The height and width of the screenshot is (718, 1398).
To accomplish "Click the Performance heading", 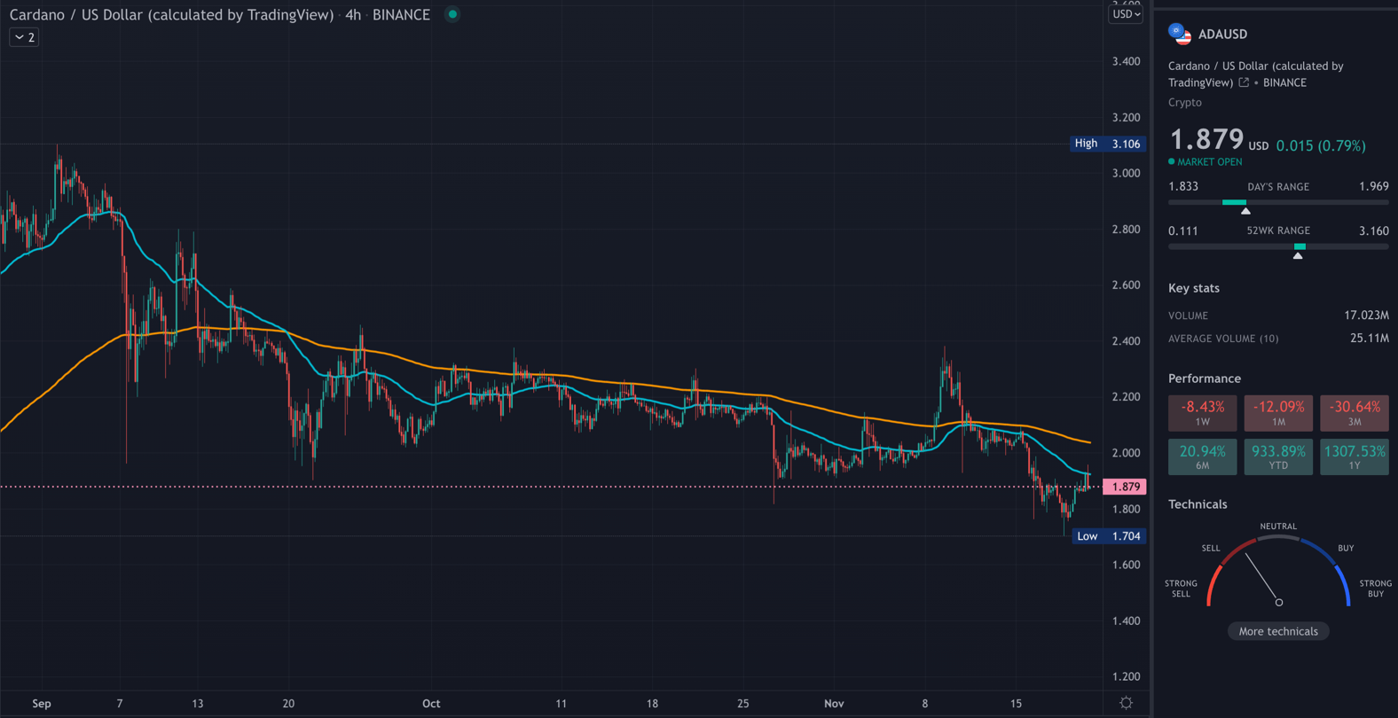I will coord(1205,379).
